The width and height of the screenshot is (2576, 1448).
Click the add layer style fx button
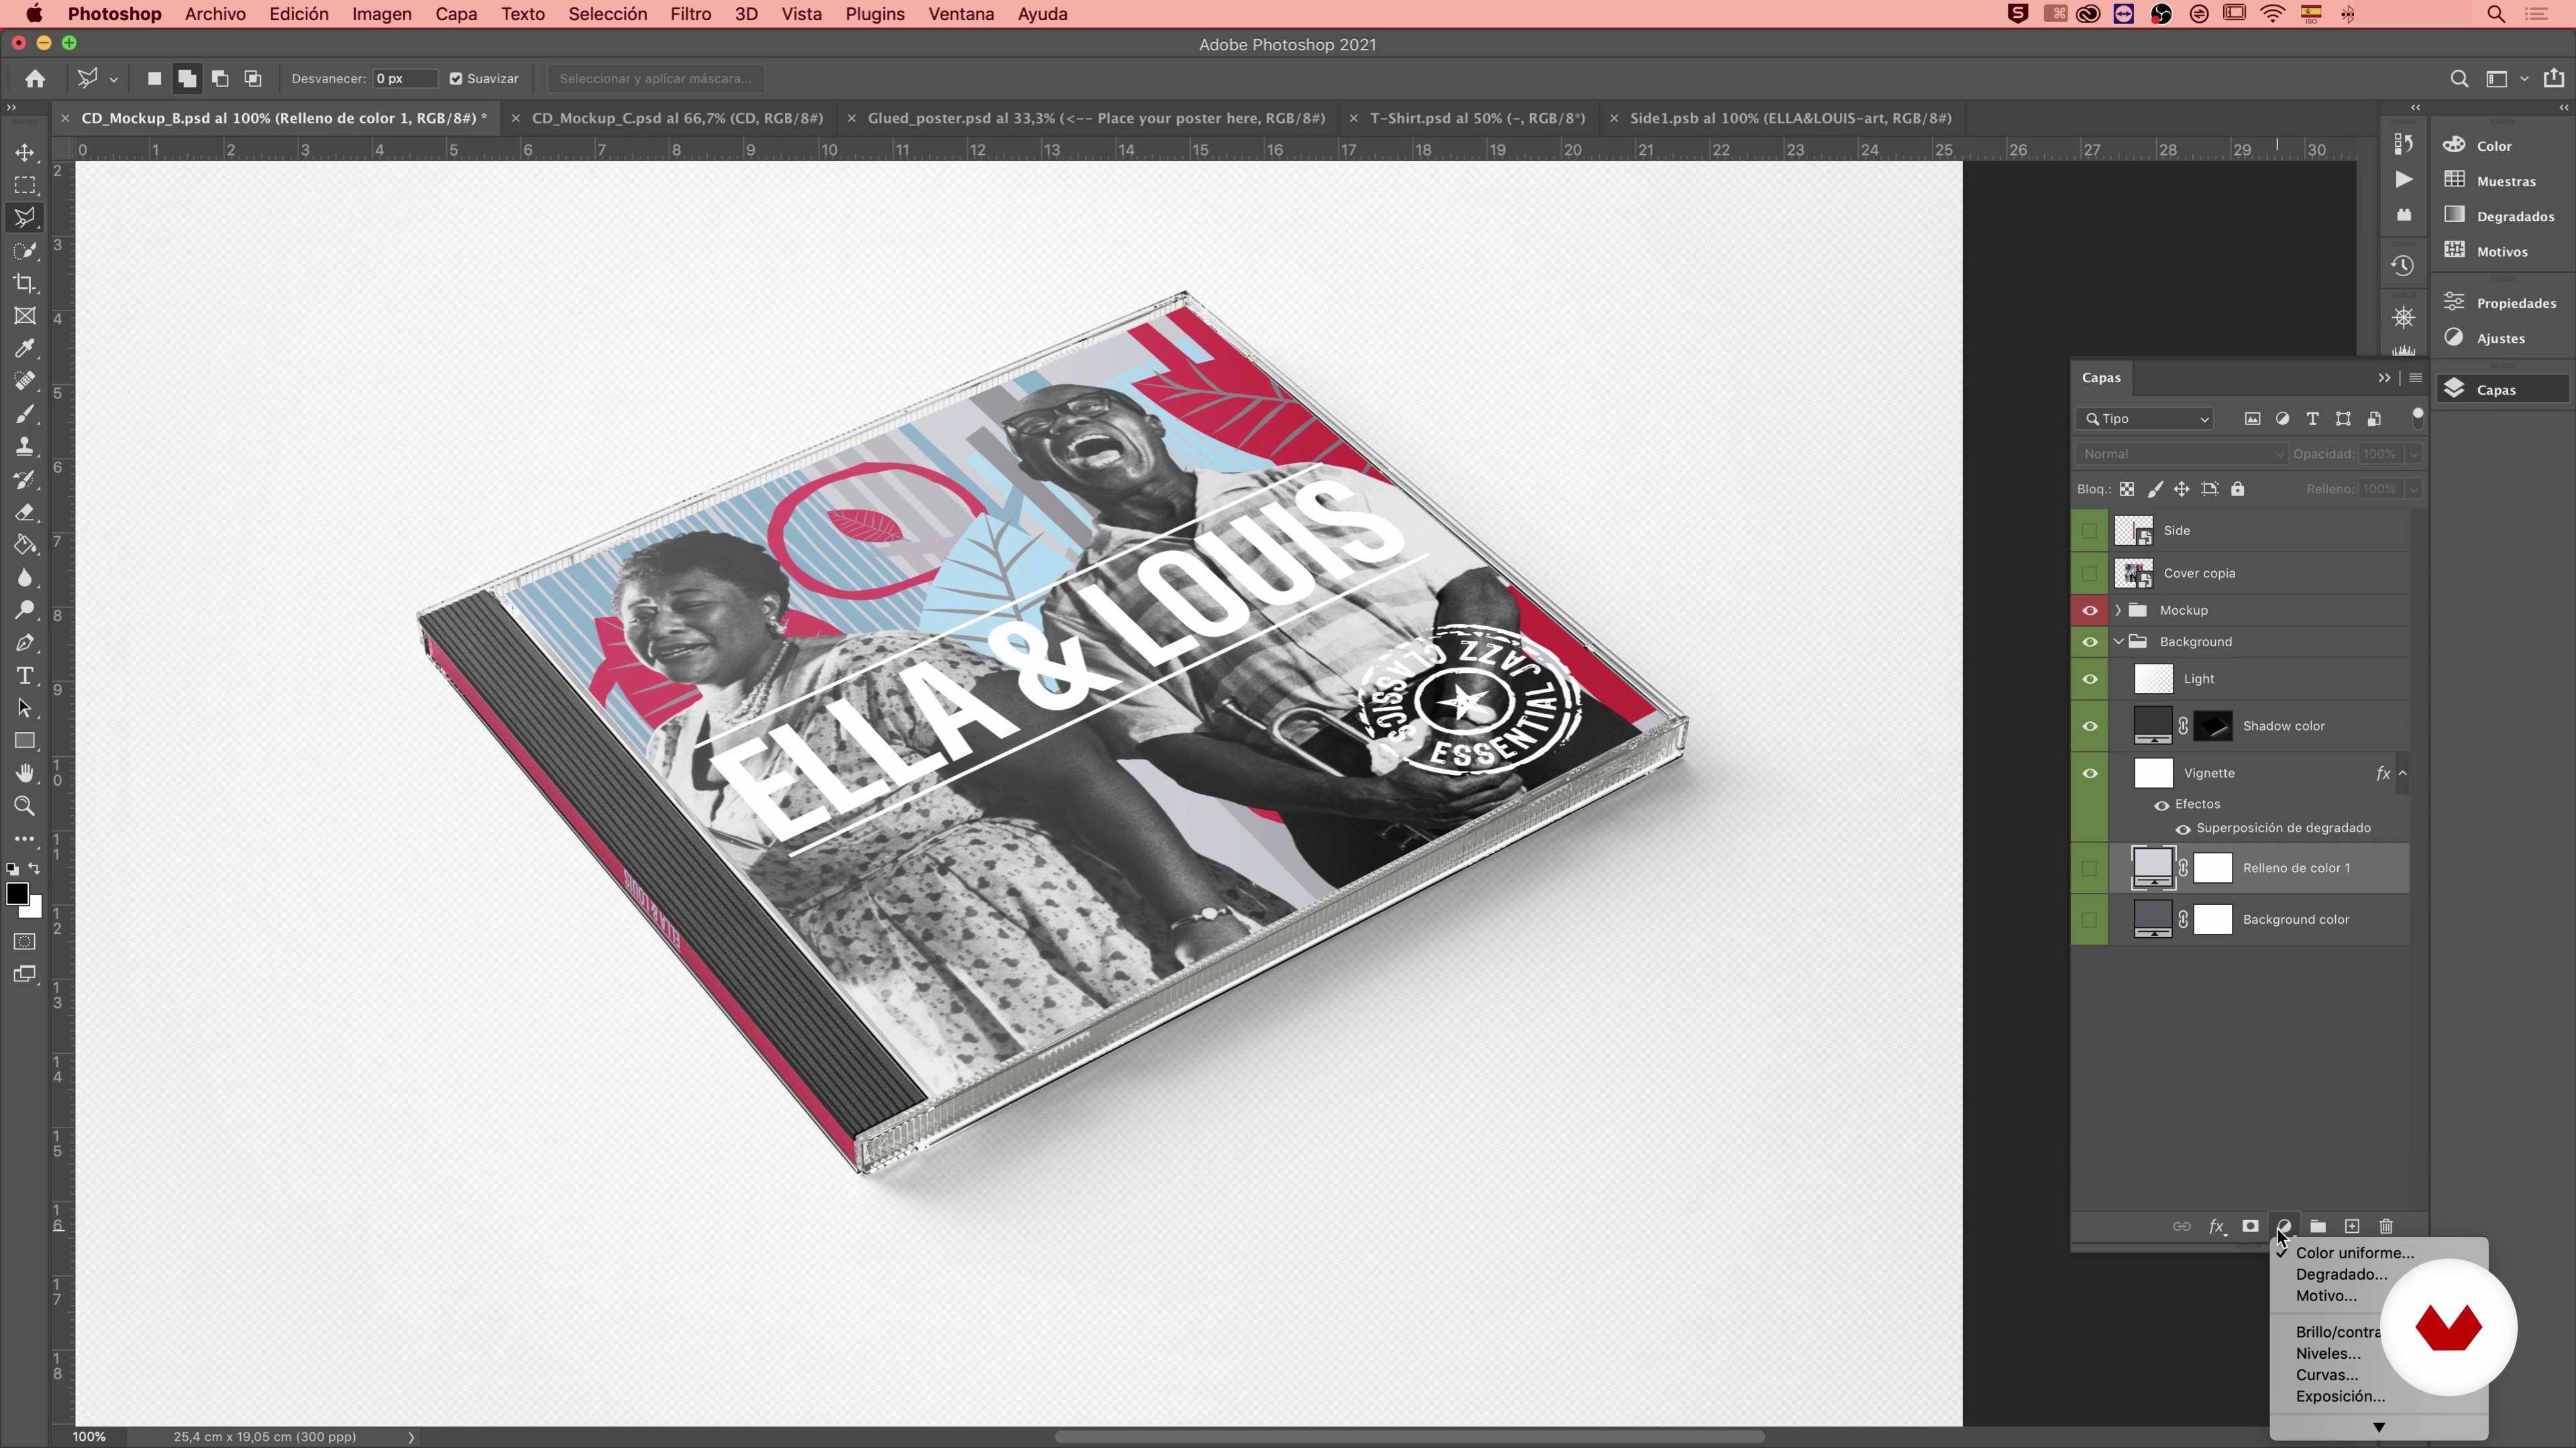(2217, 1227)
